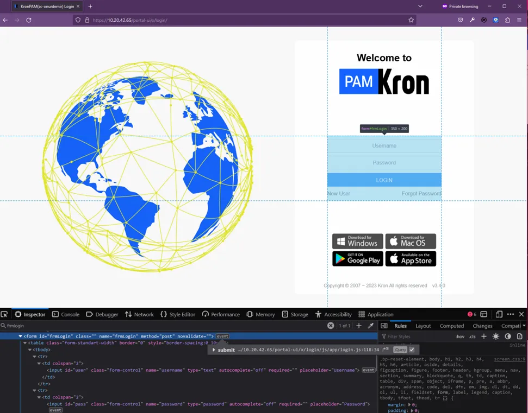Switch to the Console tab

[x=66, y=314]
